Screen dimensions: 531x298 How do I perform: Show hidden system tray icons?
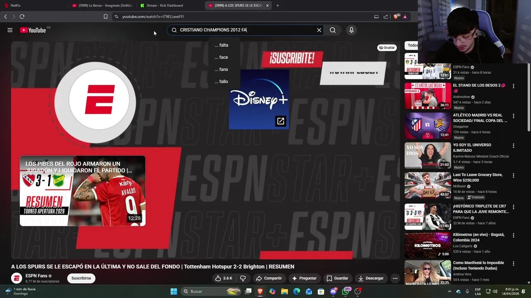pyautogui.click(x=450, y=291)
